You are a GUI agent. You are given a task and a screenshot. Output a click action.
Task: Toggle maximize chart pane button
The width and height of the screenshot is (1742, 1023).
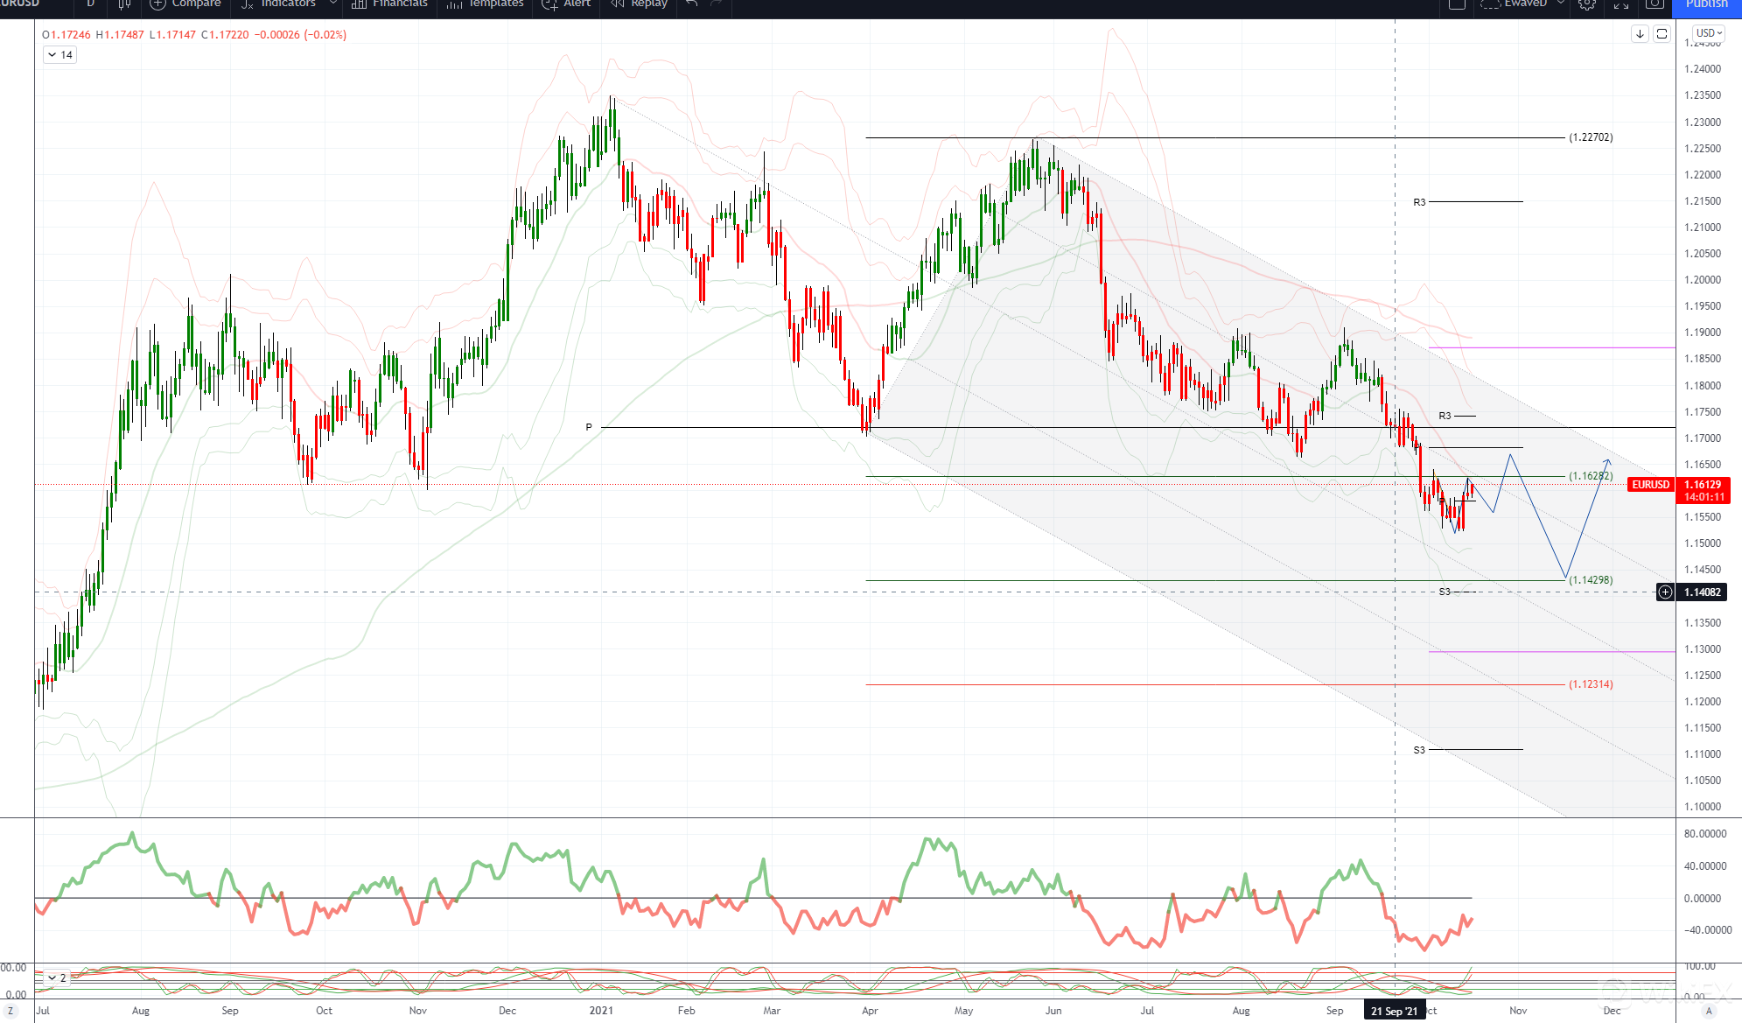(x=1662, y=34)
